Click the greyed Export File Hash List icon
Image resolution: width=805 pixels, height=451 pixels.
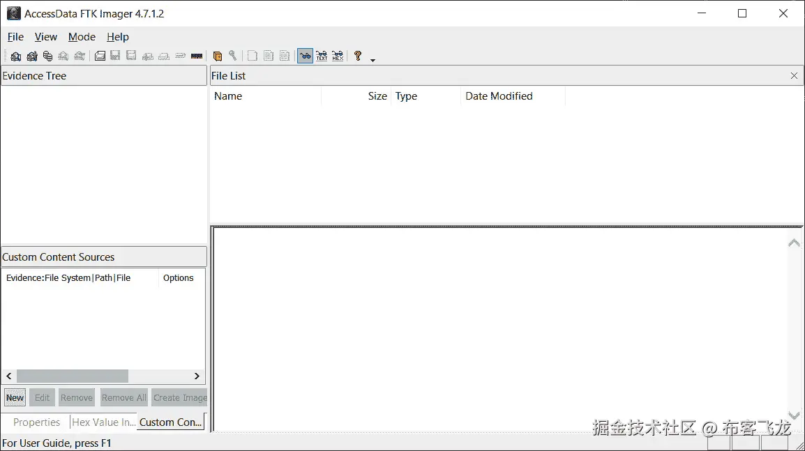pyautogui.click(x=269, y=56)
